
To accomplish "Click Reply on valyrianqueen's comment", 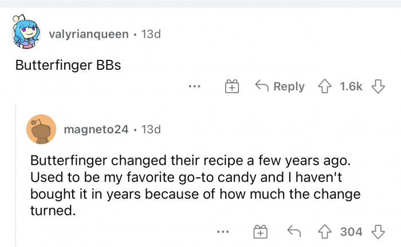I will [280, 86].
